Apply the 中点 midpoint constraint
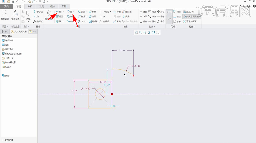Screen dimensions: 256x143 click(x=152, y=16)
